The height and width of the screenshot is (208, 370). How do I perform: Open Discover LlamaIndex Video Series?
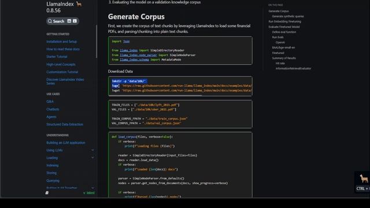click(65, 81)
